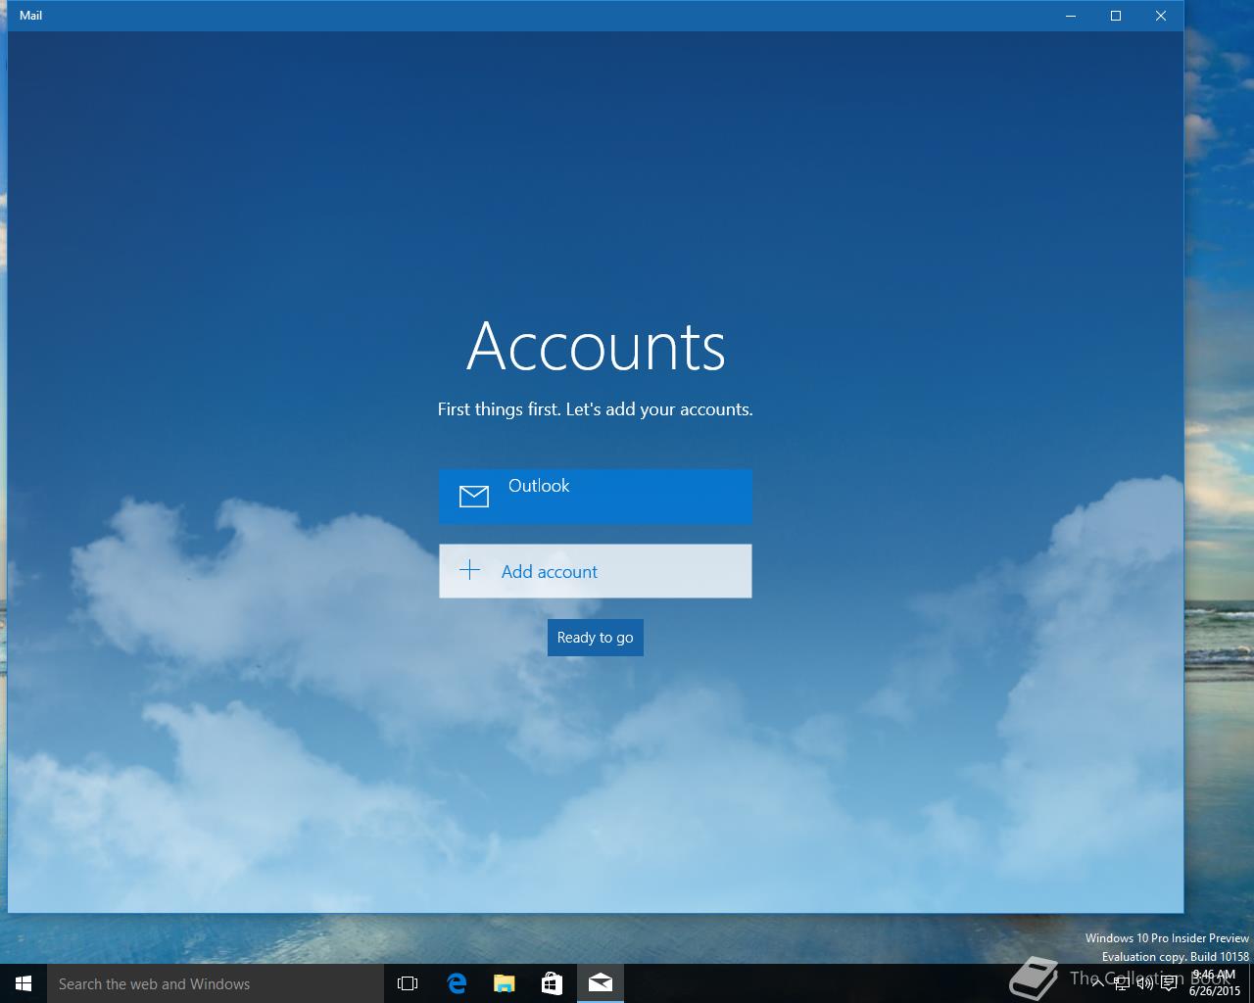Show hidden system tray icons
Image resolution: width=1254 pixels, height=1003 pixels.
1097,983
